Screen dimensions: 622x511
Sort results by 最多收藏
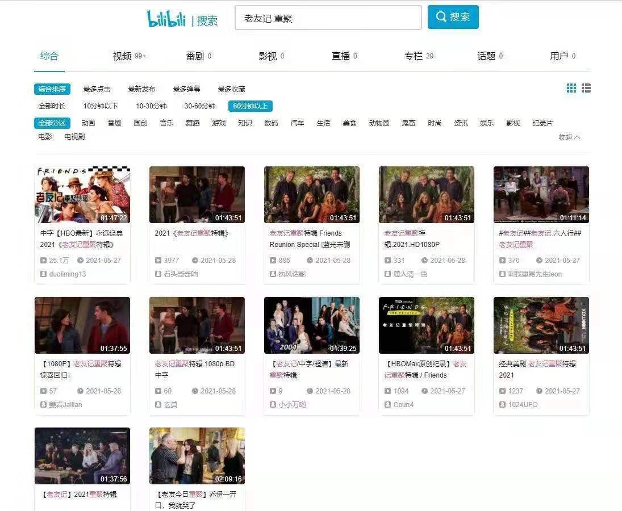(231, 89)
